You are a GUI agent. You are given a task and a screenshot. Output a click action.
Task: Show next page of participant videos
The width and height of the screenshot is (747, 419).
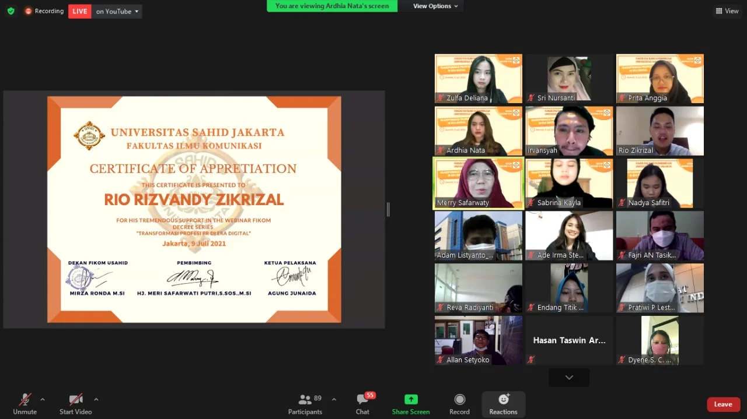pos(569,378)
